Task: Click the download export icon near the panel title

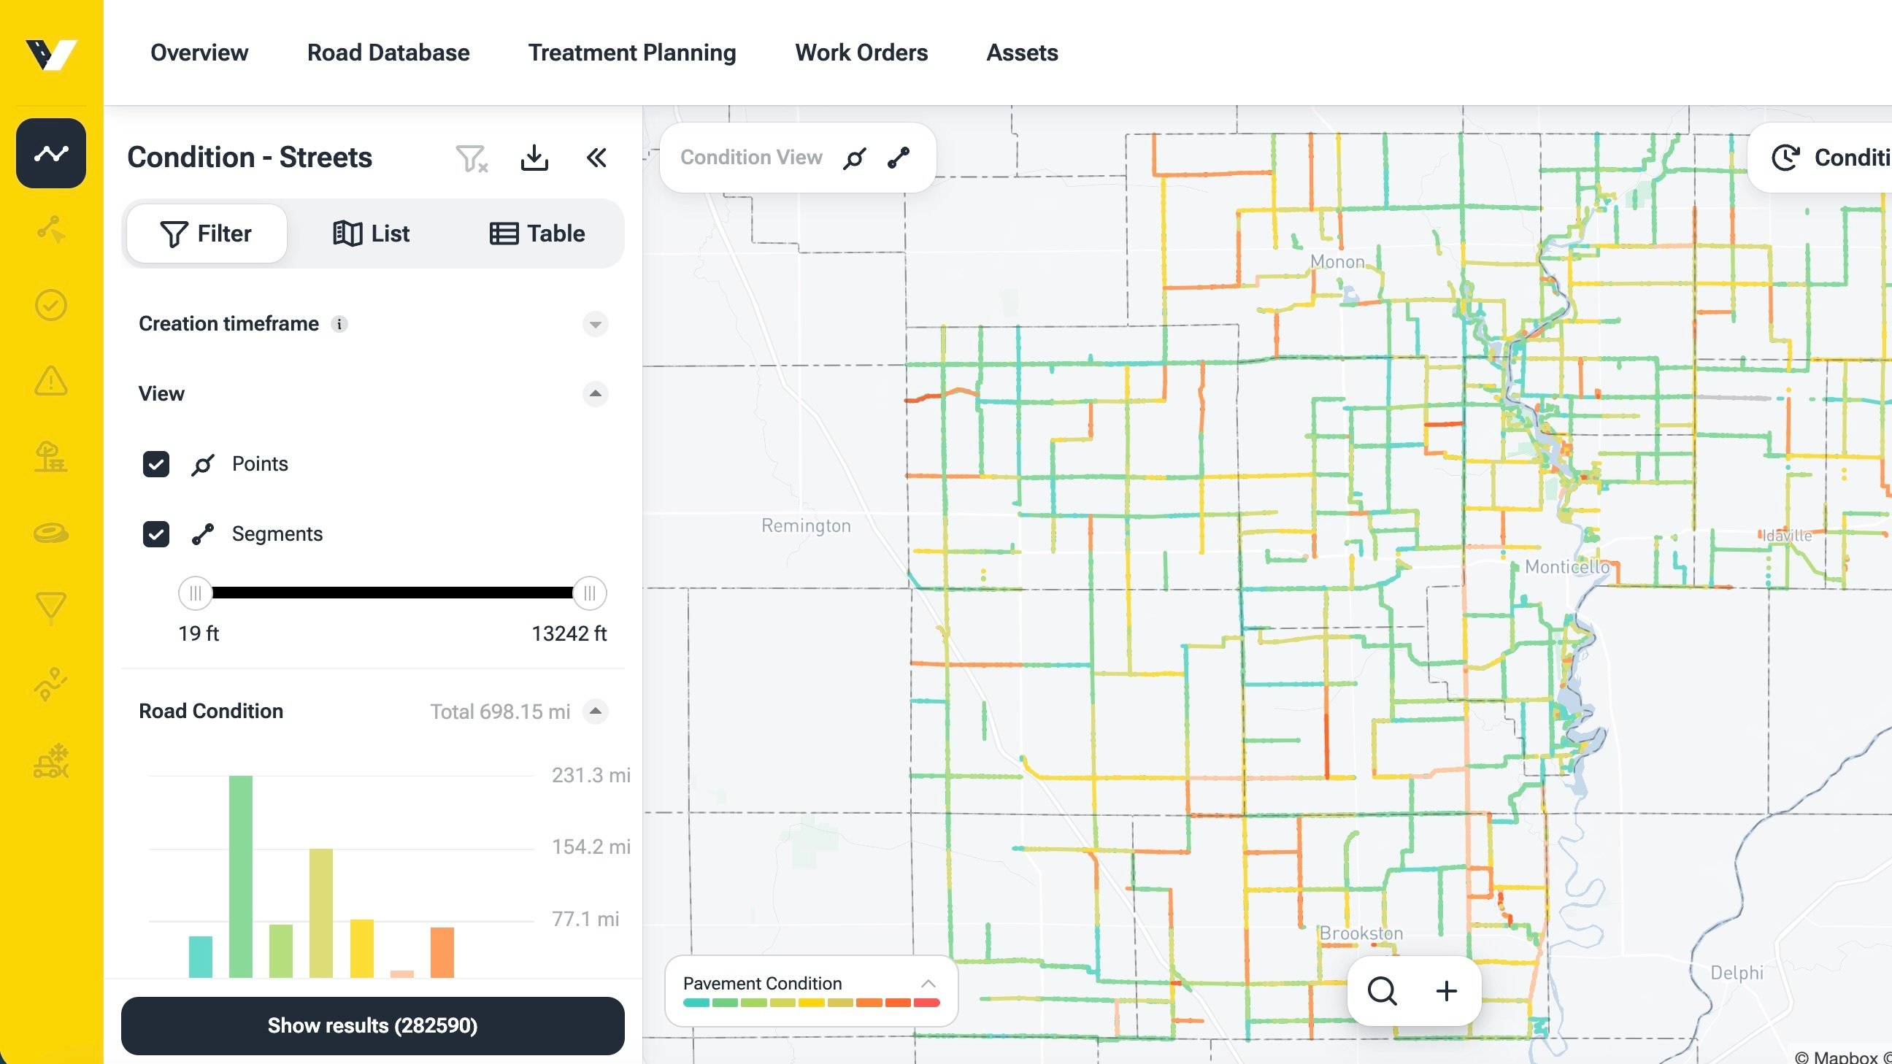Action: click(534, 158)
